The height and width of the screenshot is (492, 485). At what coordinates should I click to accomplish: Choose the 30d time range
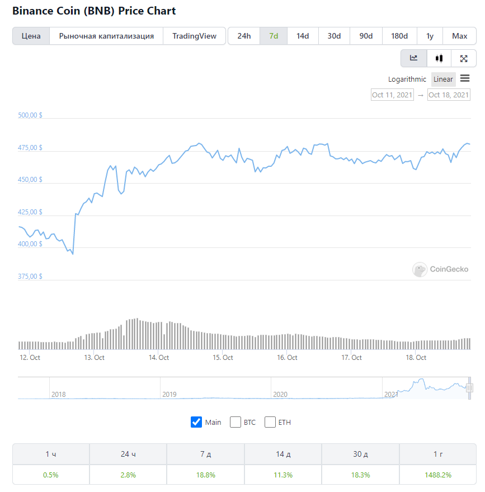point(334,36)
